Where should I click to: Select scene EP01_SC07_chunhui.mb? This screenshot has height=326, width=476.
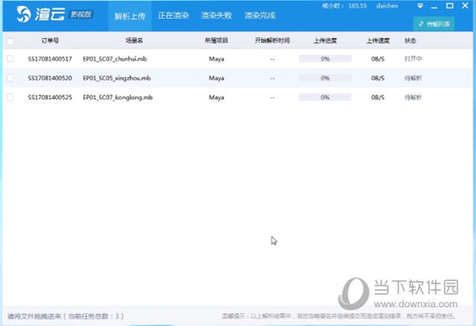coord(115,59)
